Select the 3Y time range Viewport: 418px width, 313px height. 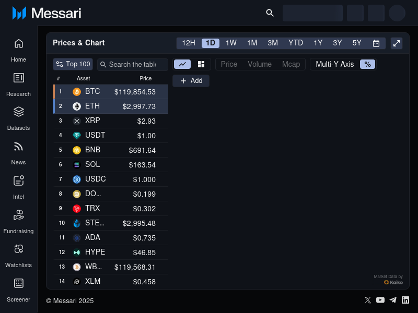point(338,43)
